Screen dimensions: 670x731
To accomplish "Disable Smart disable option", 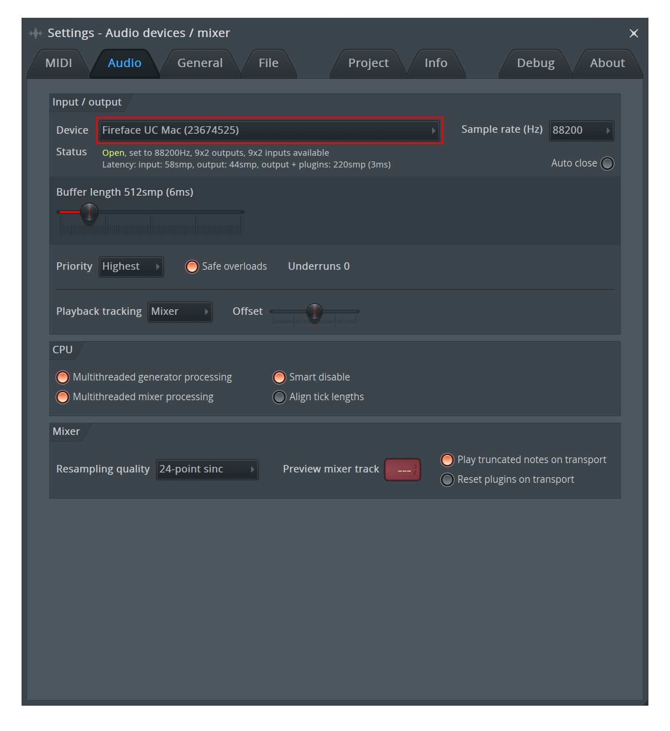I will [279, 377].
